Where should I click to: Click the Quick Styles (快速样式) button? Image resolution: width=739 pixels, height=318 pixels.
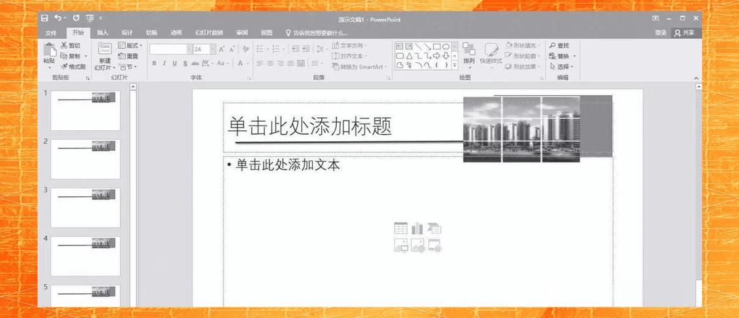(491, 54)
